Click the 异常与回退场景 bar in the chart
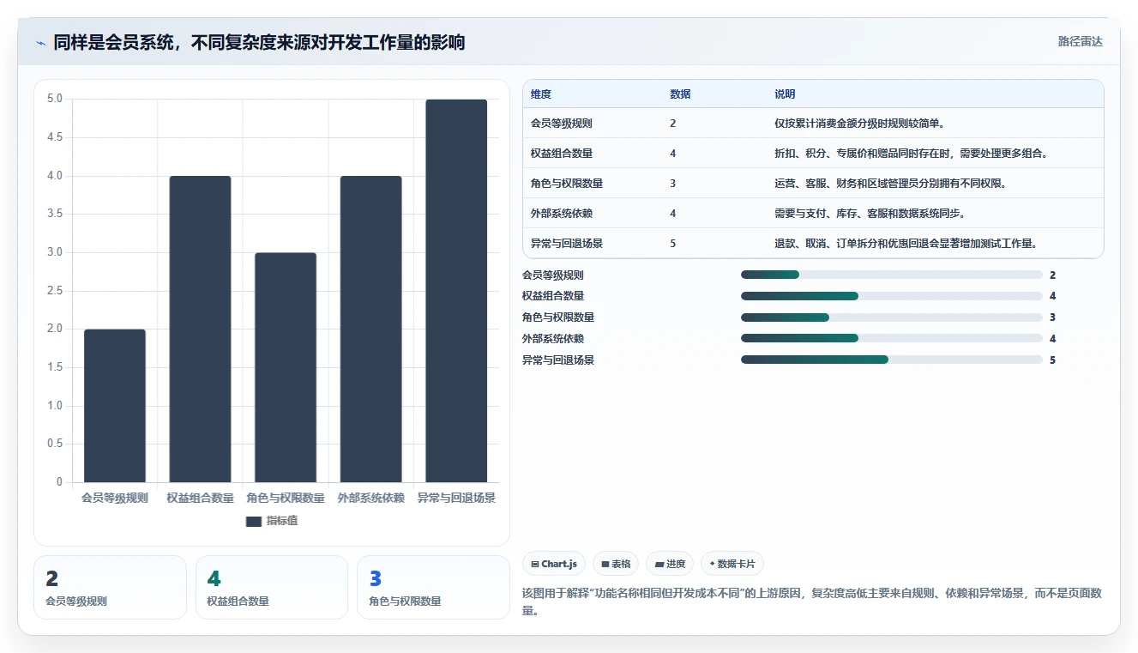This screenshot has height=653, width=1138. pyautogui.click(x=456, y=291)
